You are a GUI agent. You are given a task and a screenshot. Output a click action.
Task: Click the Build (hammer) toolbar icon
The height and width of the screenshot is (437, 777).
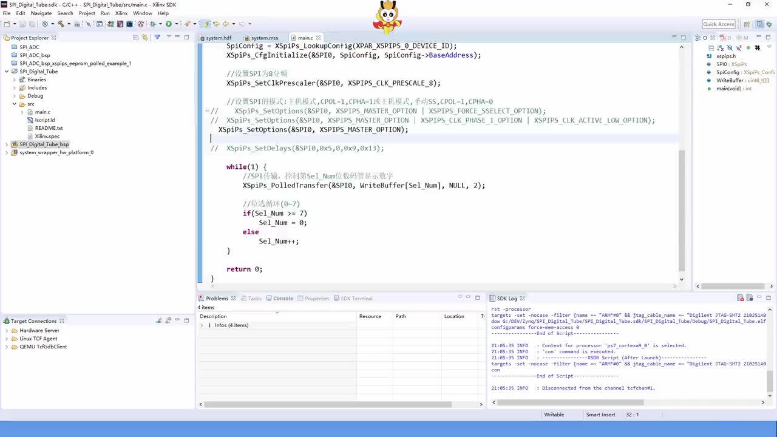[61, 24]
